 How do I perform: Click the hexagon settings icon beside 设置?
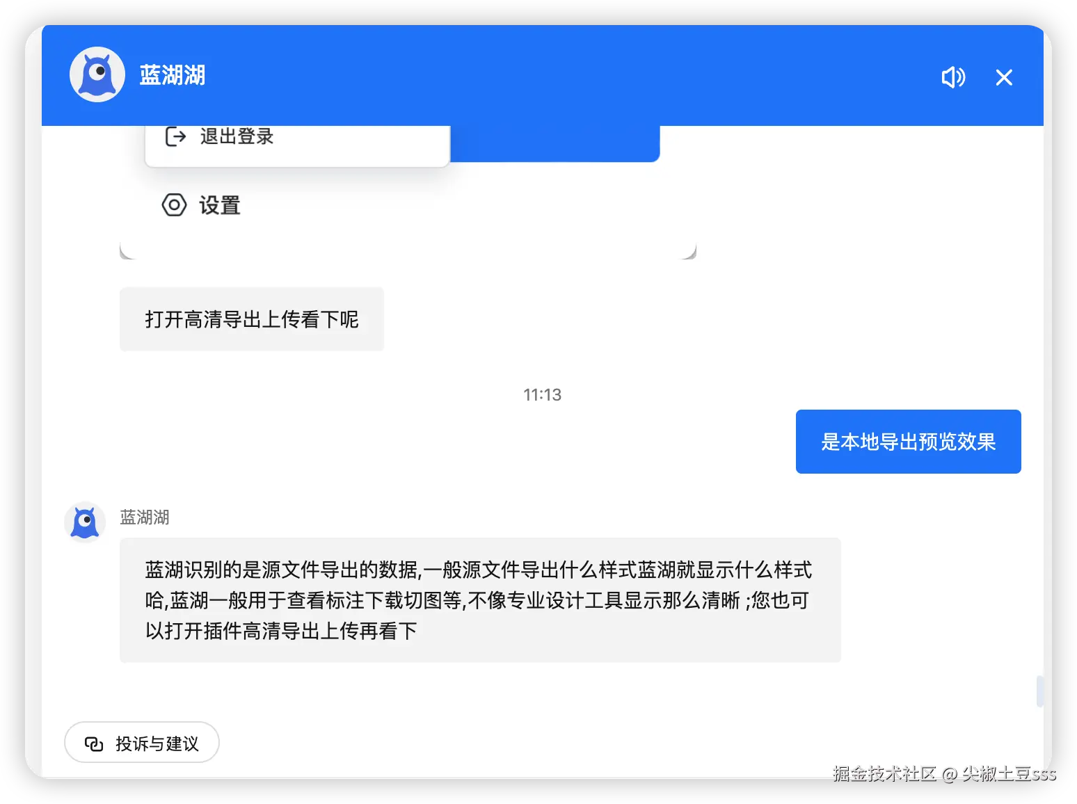(x=174, y=205)
